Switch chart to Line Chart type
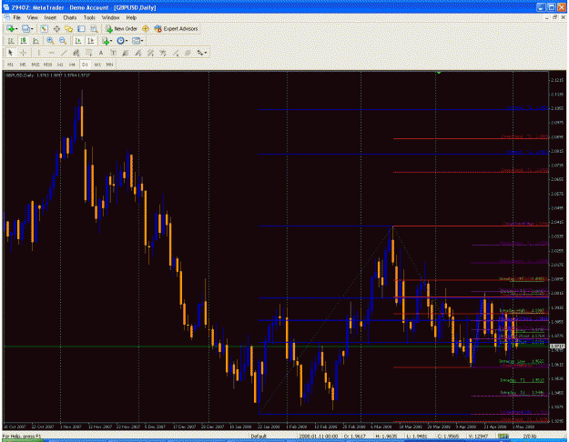Image resolution: width=569 pixels, height=442 pixels. [36, 41]
